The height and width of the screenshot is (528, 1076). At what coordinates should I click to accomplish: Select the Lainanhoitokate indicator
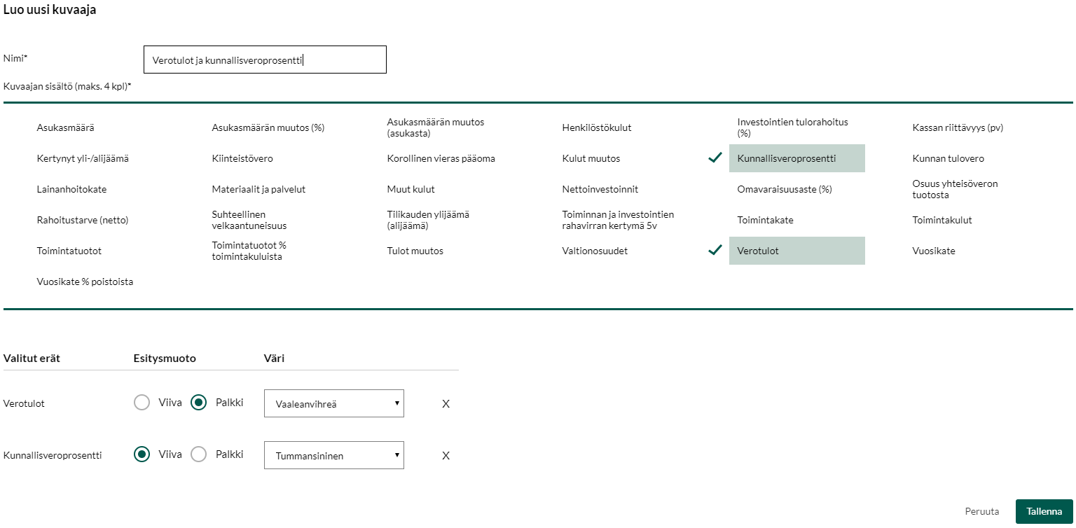click(71, 189)
